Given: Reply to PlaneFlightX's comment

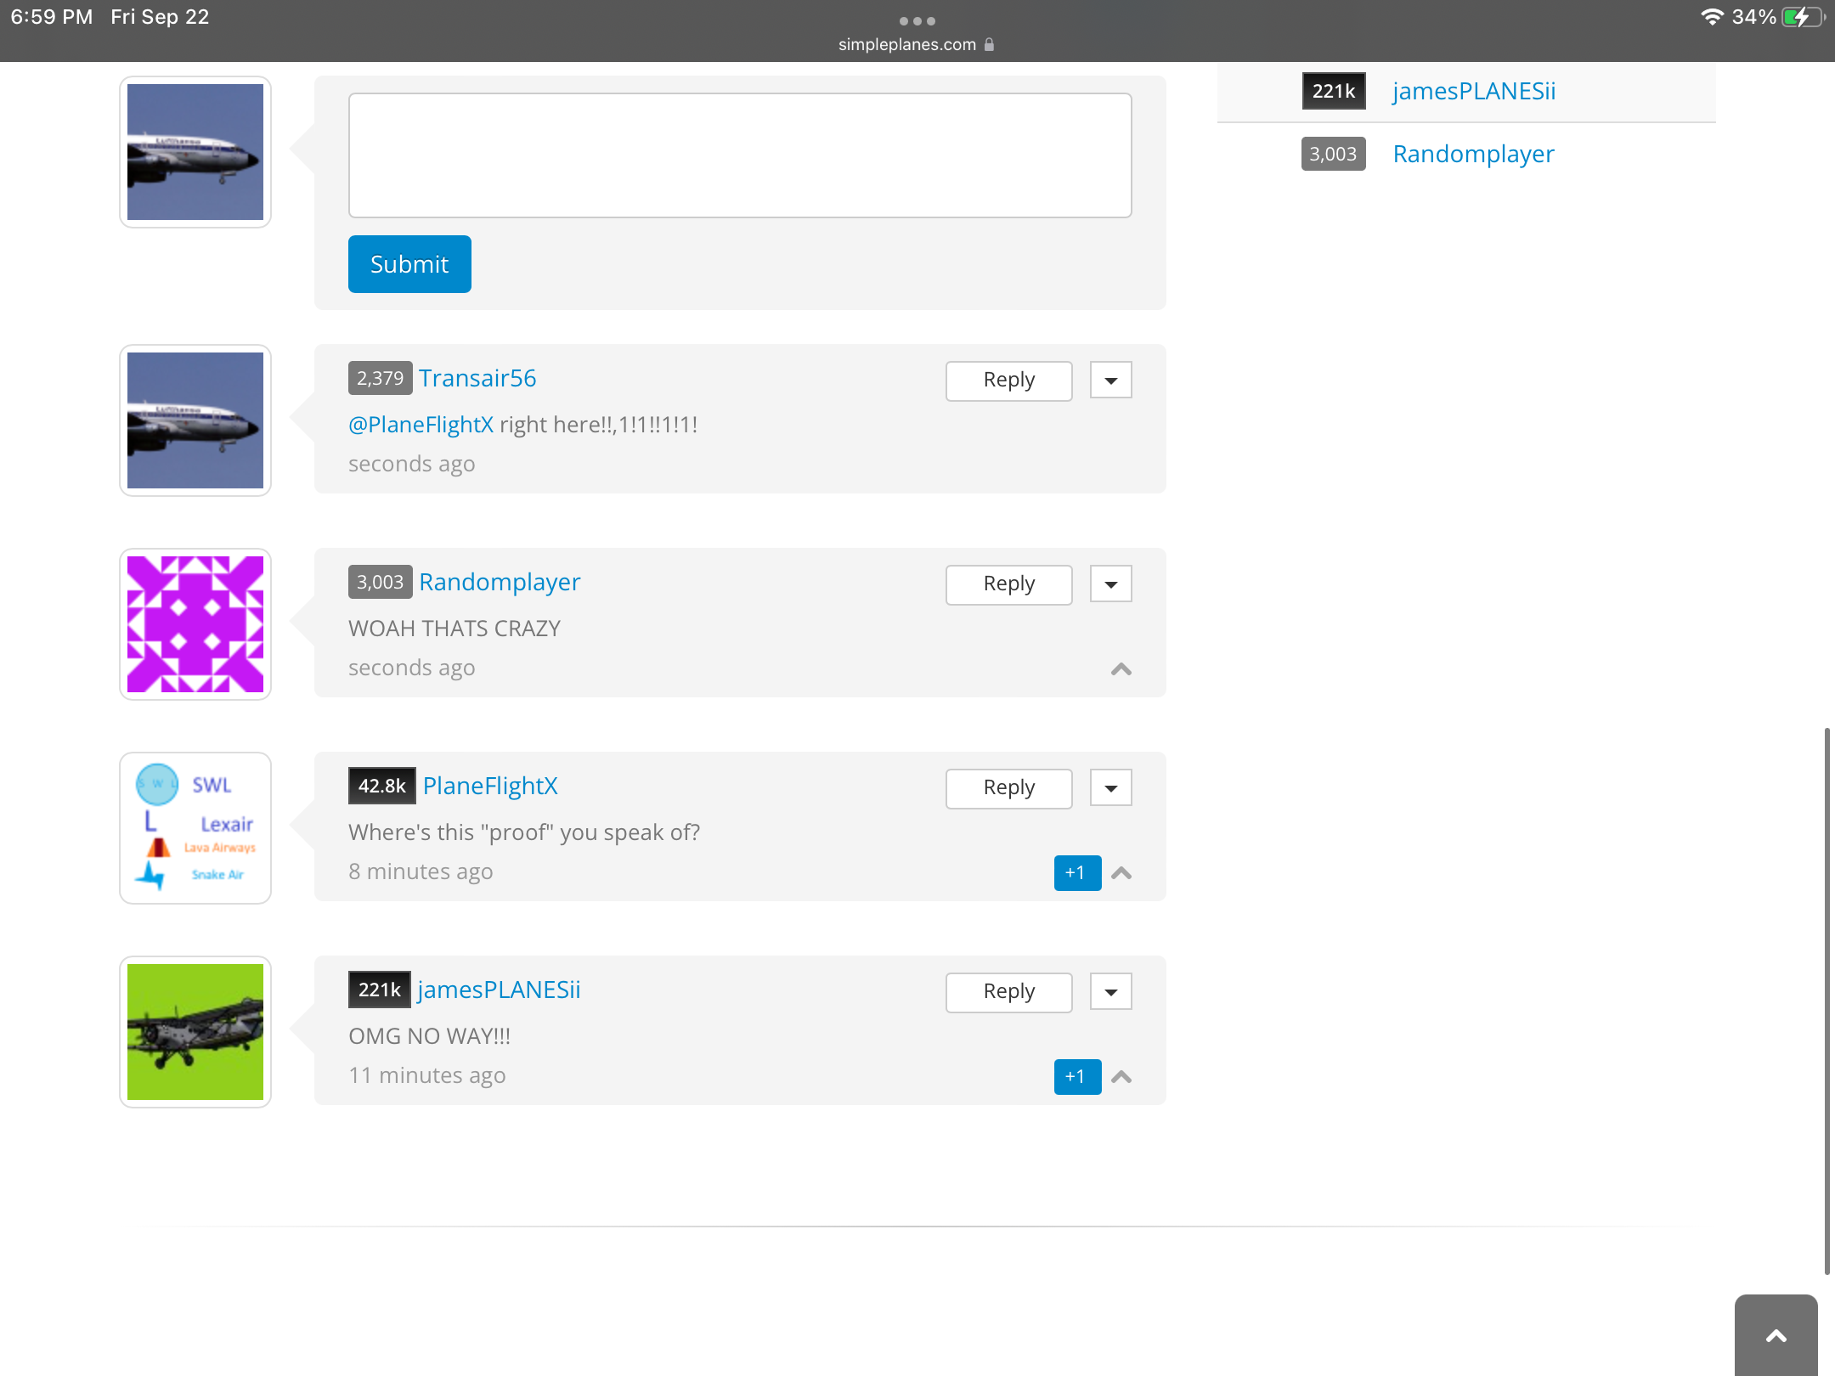Looking at the screenshot, I should (x=1008, y=787).
